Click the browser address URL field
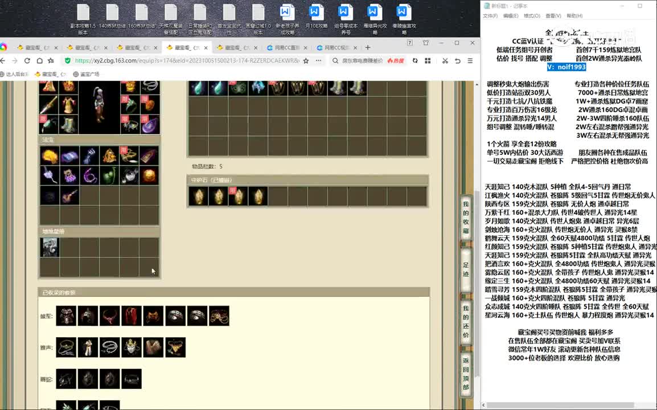The height and width of the screenshot is (410, 657). coord(187,61)
